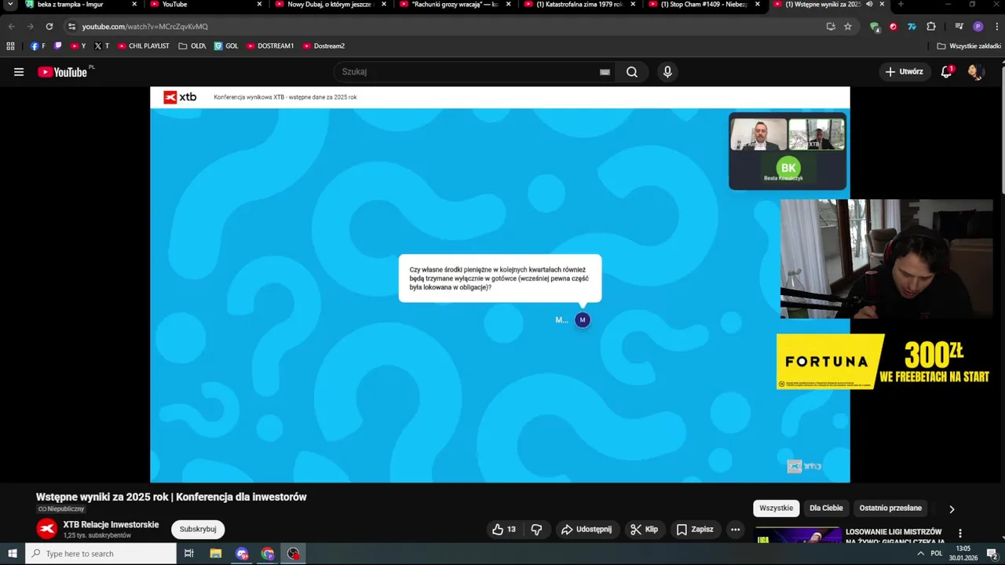This screenshot has height=565, width=1005.
Task: Switch to the Rachunki grozy wracają tab
Action: coord(455,5)
